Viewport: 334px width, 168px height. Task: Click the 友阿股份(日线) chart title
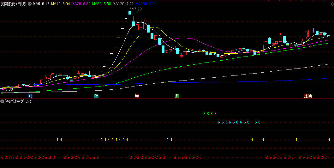[x=14, y=4]
